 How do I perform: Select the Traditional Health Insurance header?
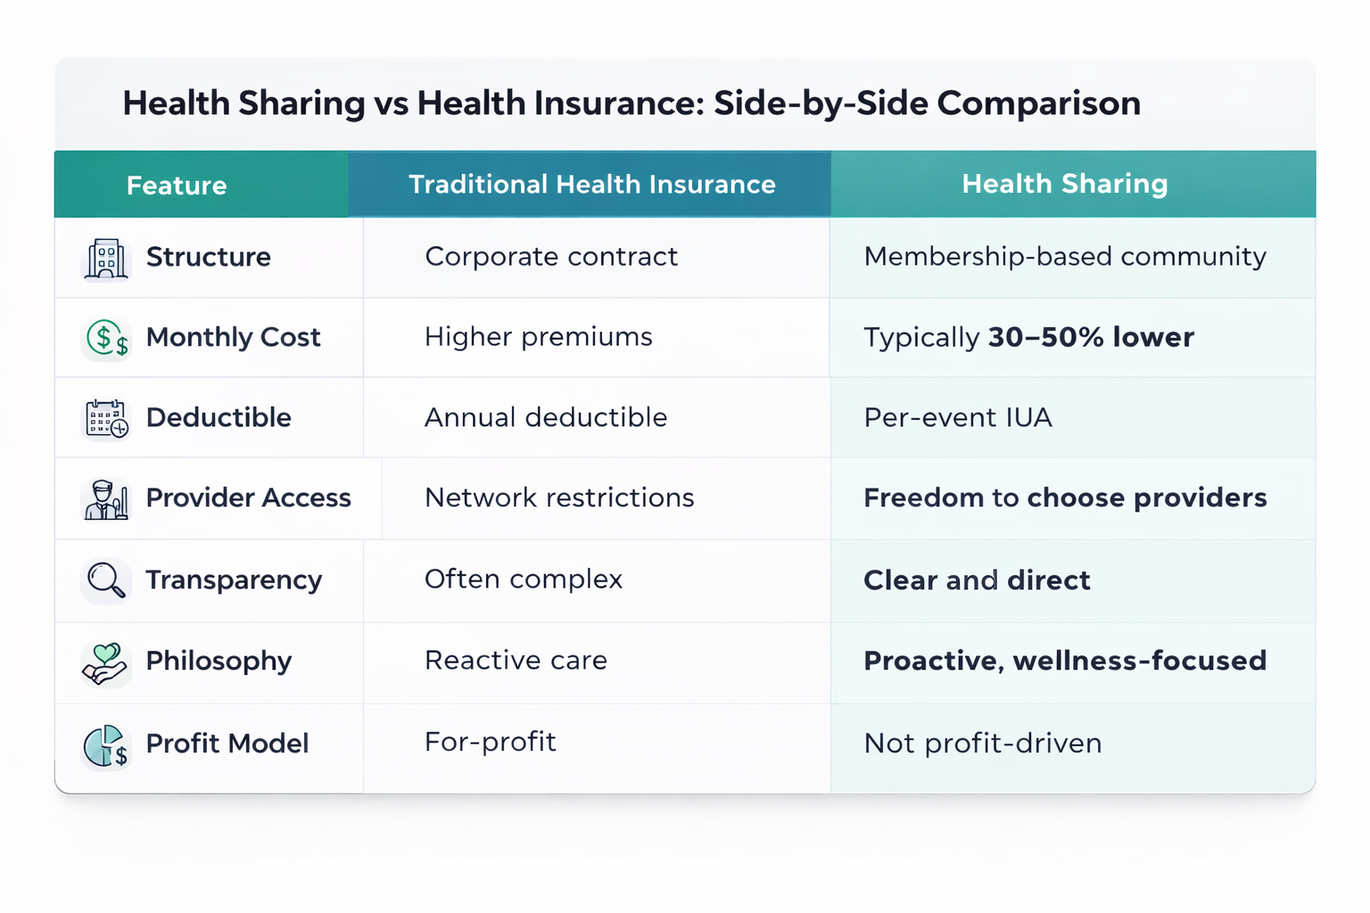591,185
